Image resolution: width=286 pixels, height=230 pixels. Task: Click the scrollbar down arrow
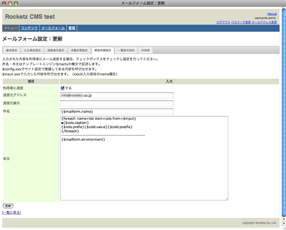[x=284, y=223]
